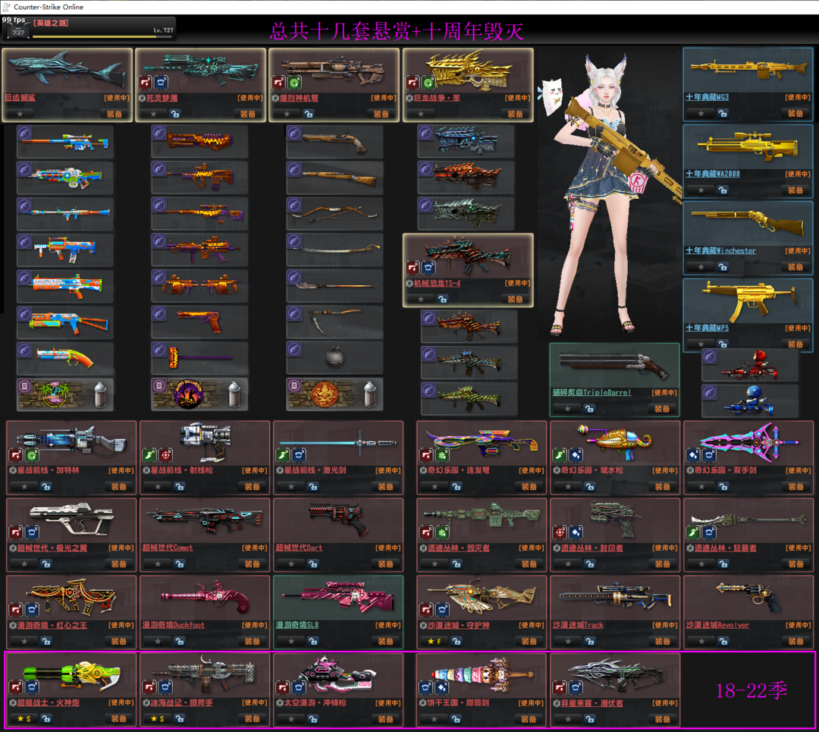Click 装备 button on 超械世代·极光之翼
Screen dimensions: 819x732
(x=118, y=564)
